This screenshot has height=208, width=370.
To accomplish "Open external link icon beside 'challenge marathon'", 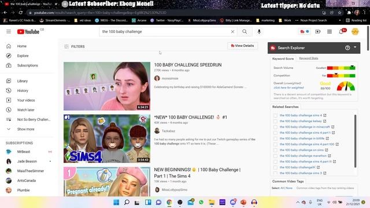I will [330, 155].
